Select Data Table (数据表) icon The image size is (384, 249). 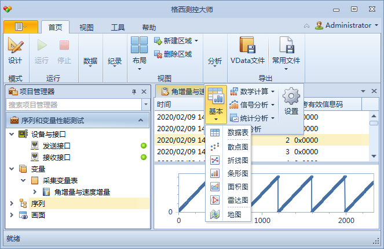tap(215, 133)
